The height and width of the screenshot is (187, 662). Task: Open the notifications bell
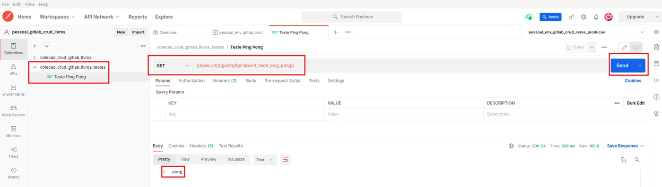pyautogui.click(x=596, y=17)
